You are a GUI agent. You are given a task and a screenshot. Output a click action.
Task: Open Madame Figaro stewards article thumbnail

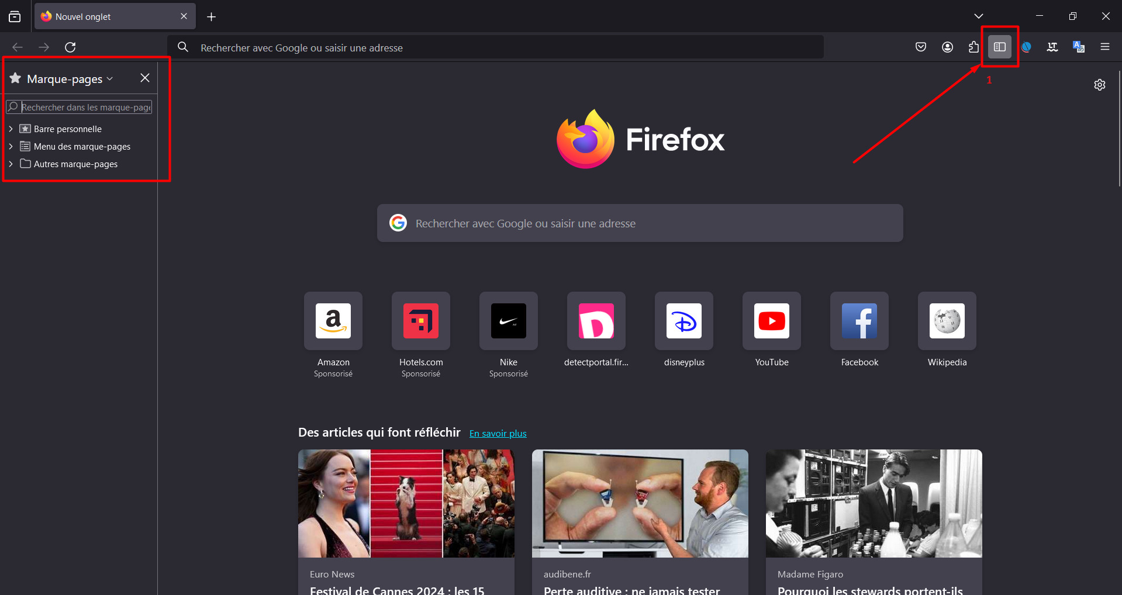[874, 503]
